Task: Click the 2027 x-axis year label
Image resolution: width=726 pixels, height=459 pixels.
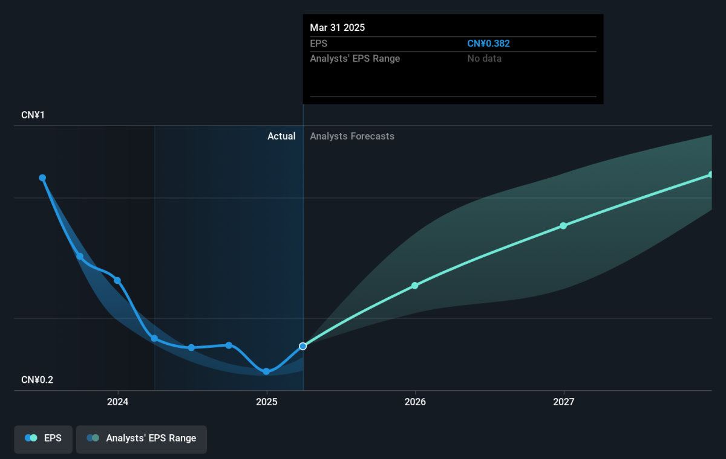Action: (x=564, y=402)
